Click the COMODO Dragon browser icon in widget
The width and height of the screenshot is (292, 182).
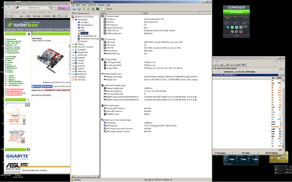[x=232, y=32]
